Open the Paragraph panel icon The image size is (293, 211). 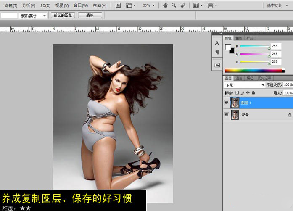point(217,52)
